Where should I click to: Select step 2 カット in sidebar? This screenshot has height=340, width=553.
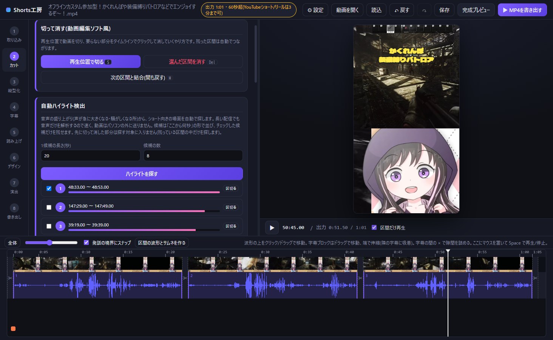14,60
